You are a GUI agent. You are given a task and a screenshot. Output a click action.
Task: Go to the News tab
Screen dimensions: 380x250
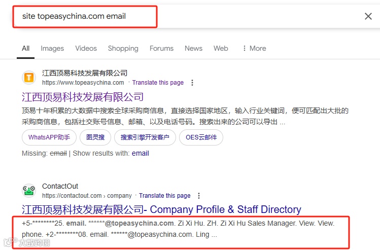click(193, 48)
